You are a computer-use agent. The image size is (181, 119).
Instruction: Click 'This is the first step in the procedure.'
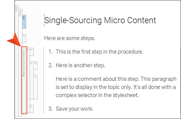(x=99, y=52)
